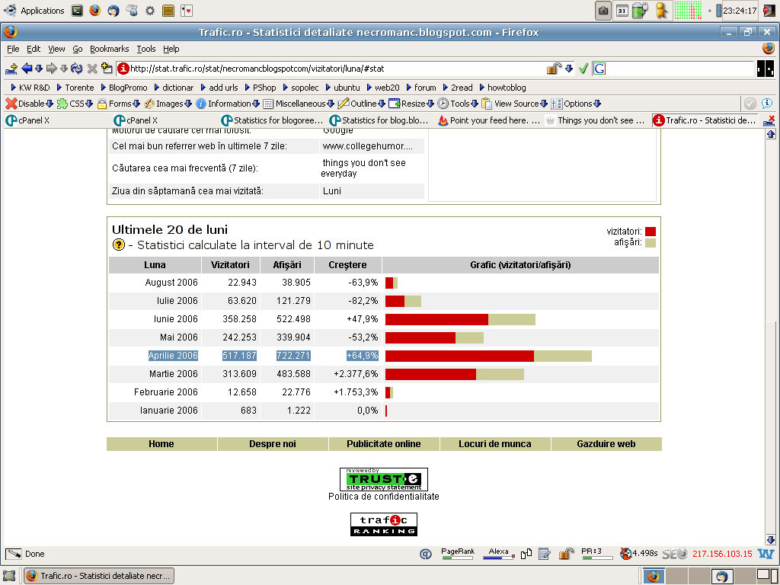Open the Despre noi footer link

coord(273,444)
